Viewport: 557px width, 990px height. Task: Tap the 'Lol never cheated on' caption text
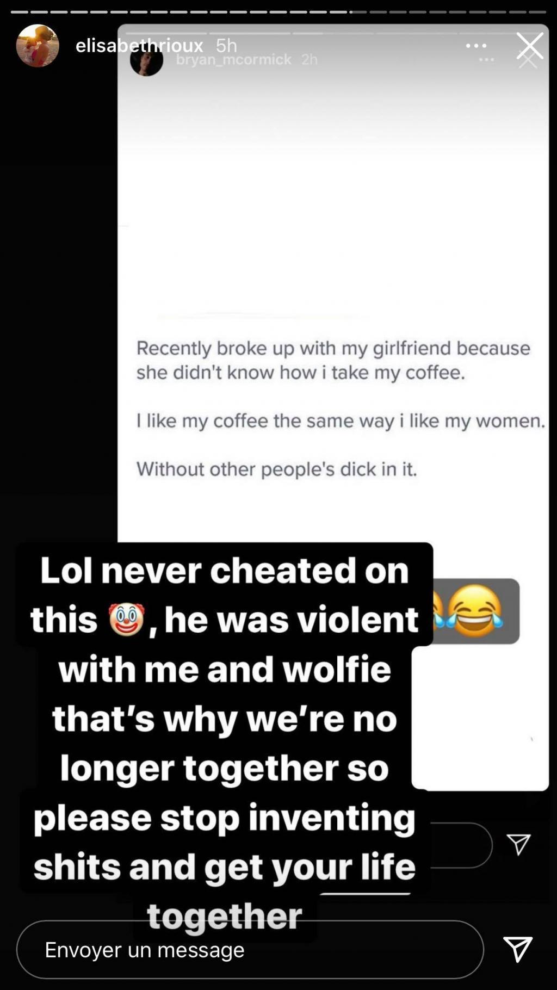(x=224, y=571)
